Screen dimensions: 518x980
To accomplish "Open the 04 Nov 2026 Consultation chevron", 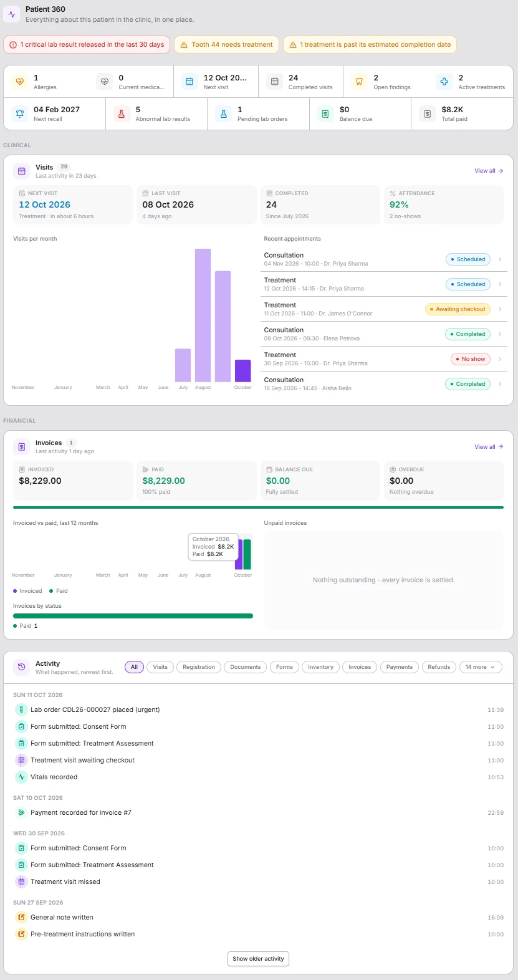I will [500, 259].
